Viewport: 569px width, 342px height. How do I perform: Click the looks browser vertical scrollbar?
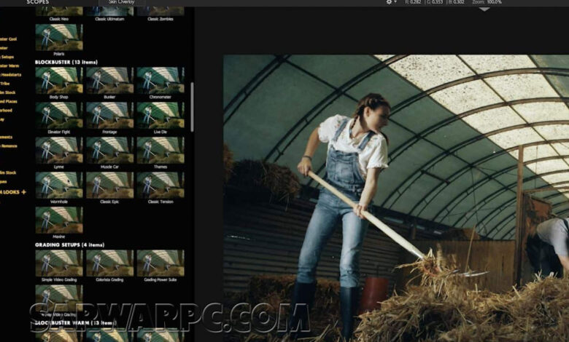click(x=192, y=107)
